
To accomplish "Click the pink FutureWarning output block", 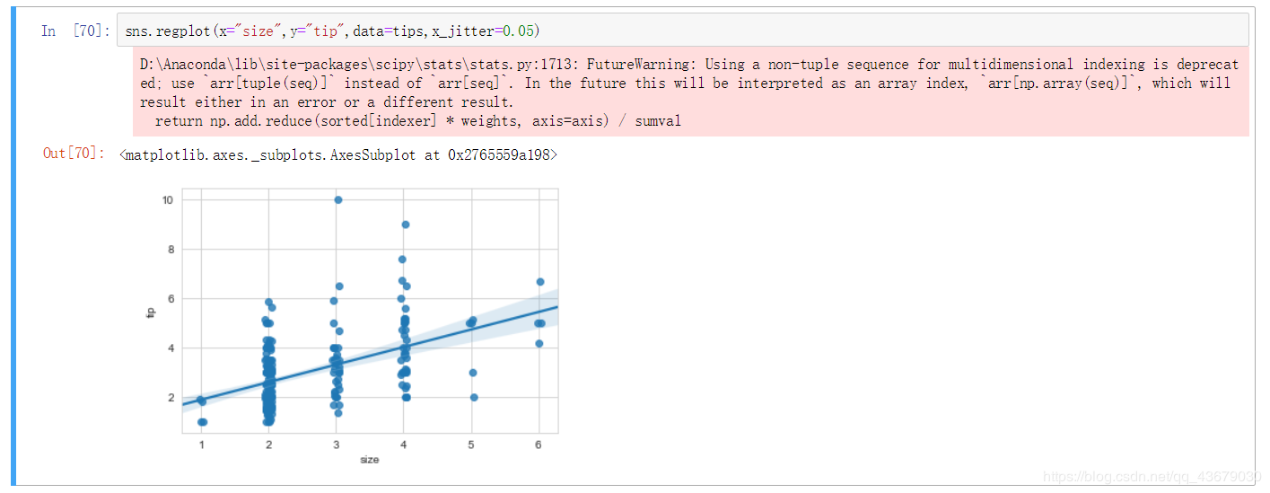I will pyautogui.click(x=689, y=92).
